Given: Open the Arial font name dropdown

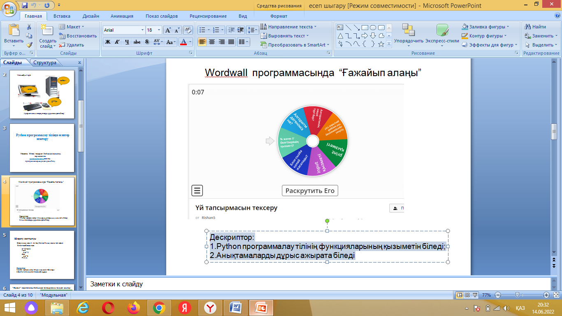Looking at the screenshot, I should click(x=142, y=30).
